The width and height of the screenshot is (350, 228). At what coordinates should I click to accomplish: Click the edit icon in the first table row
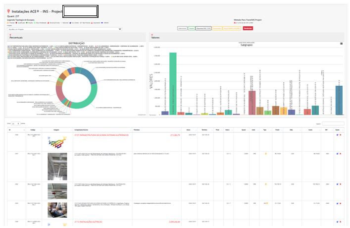tap(337, 135)
